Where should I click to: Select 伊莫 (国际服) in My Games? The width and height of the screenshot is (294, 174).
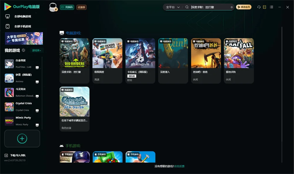coord(22,78)
